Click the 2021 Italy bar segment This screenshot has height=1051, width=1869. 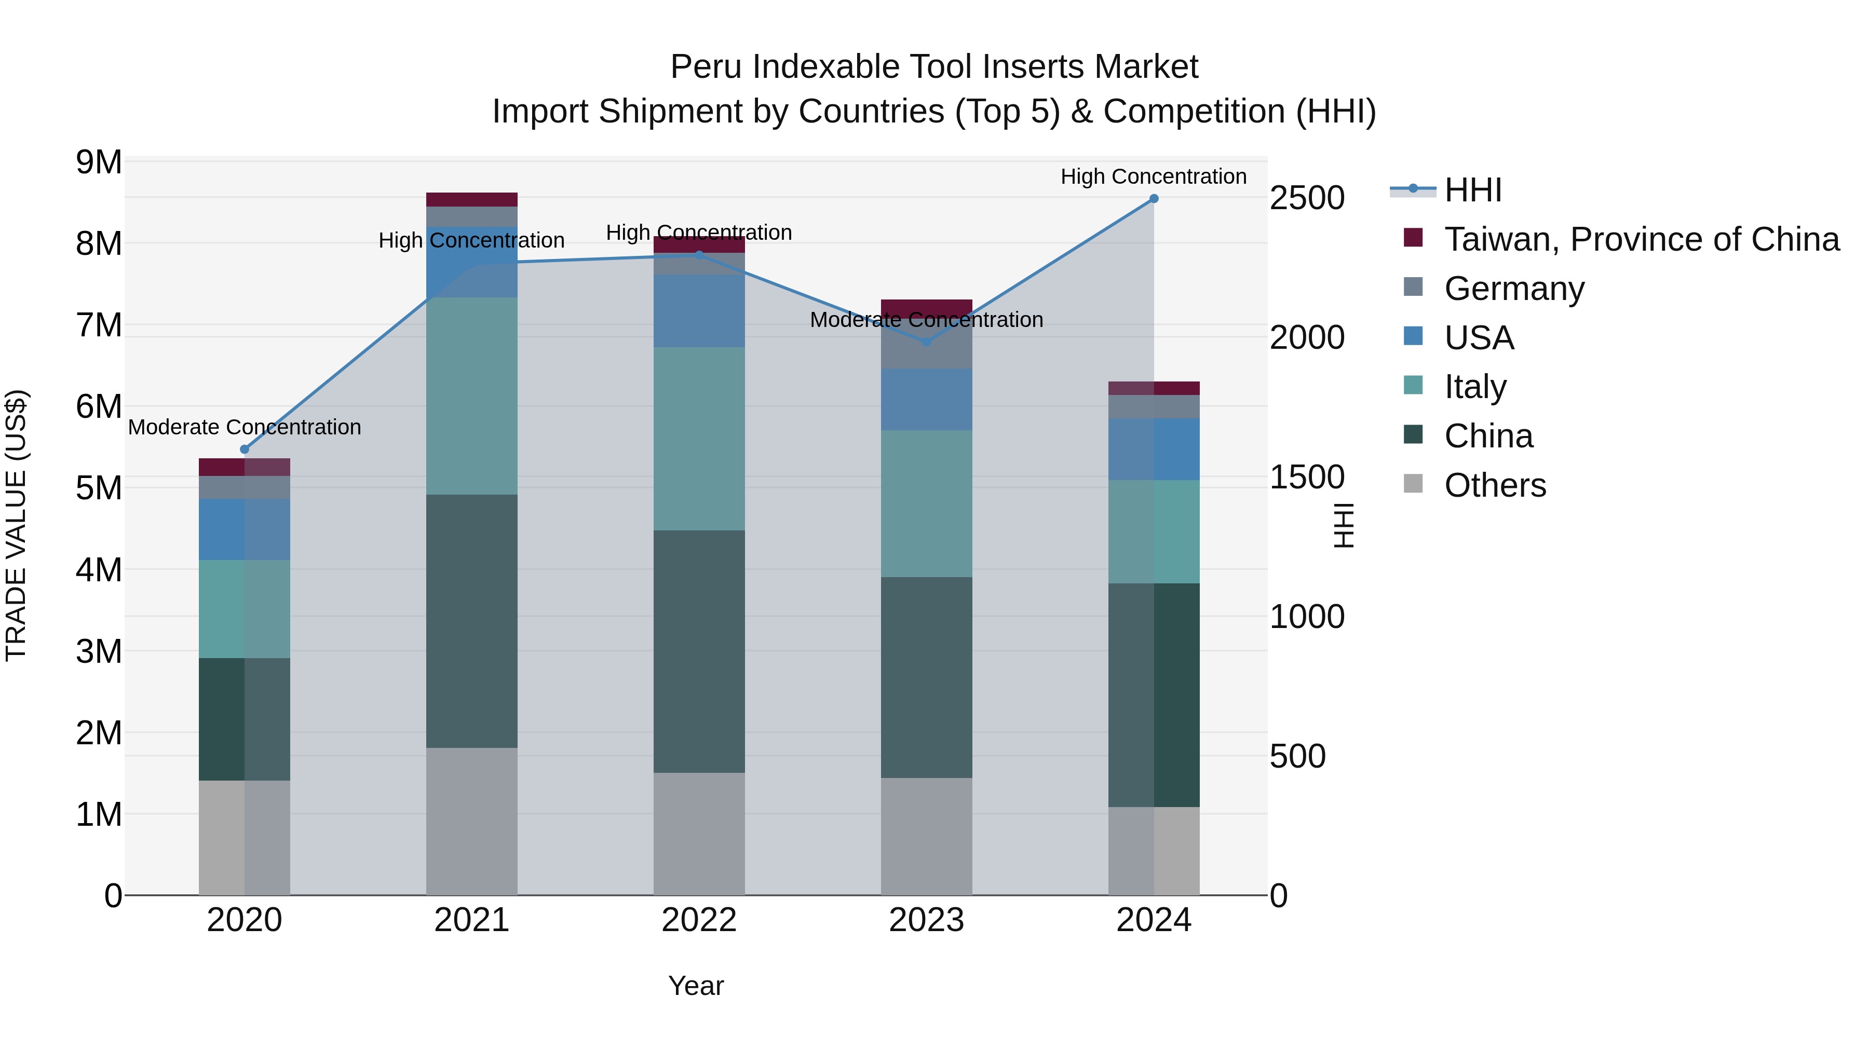tap(471, 396)
